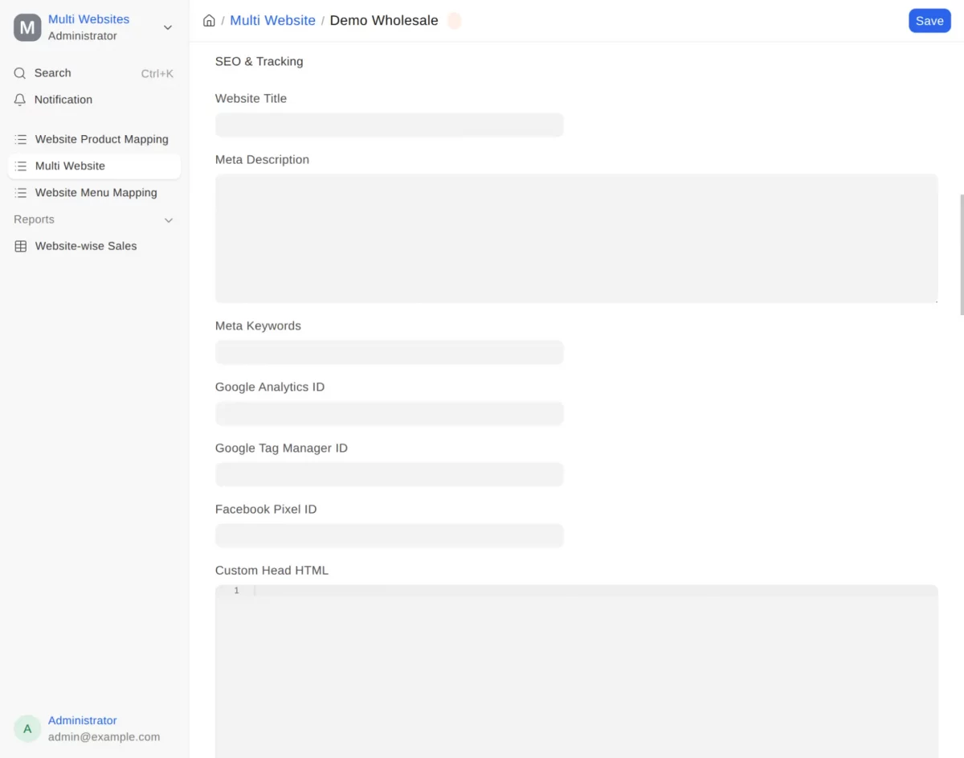Click the Google Tag Manager ID label

pos(281,448)
